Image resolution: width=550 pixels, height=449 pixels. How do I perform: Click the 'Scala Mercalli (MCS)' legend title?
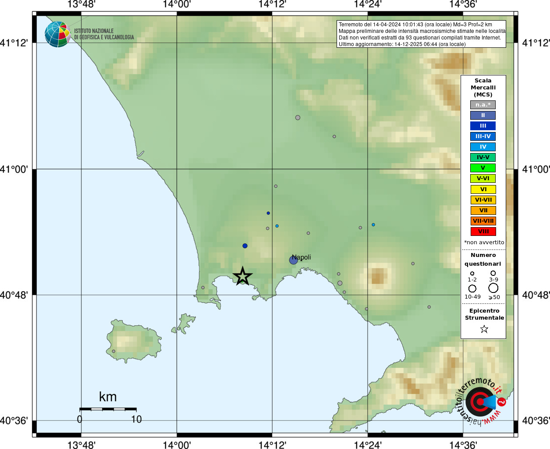click(483, 88)
